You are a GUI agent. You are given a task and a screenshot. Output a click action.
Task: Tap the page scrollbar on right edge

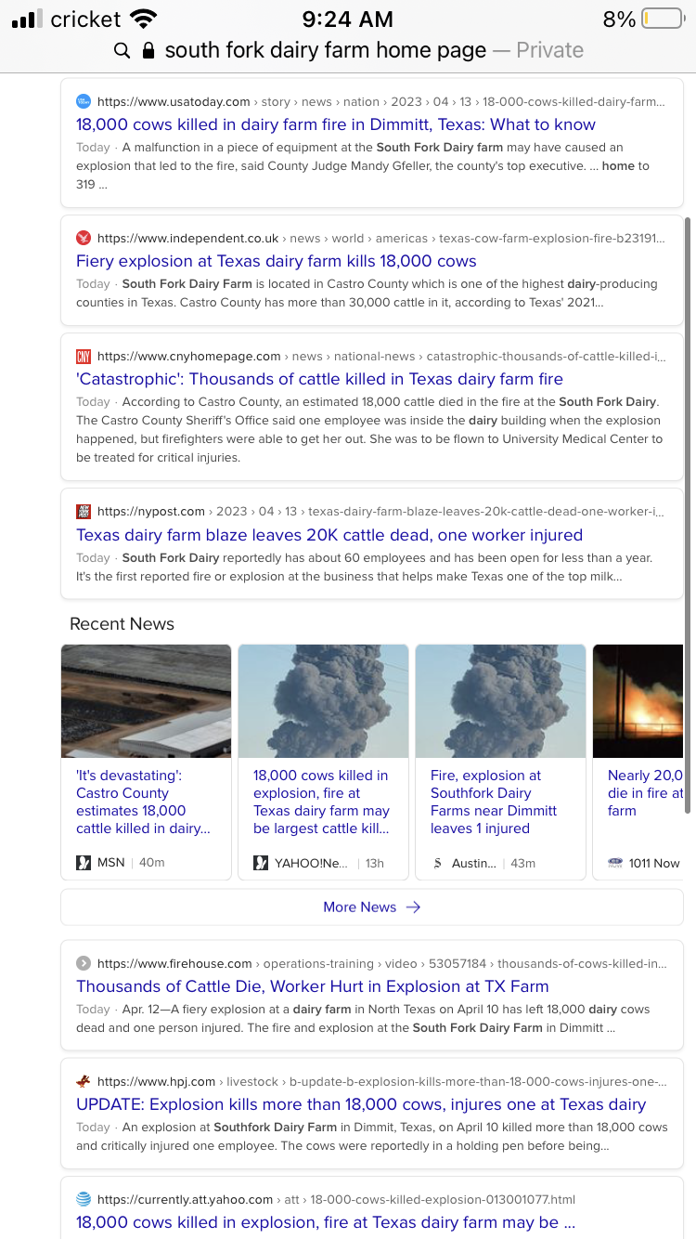tap(688, 515)
